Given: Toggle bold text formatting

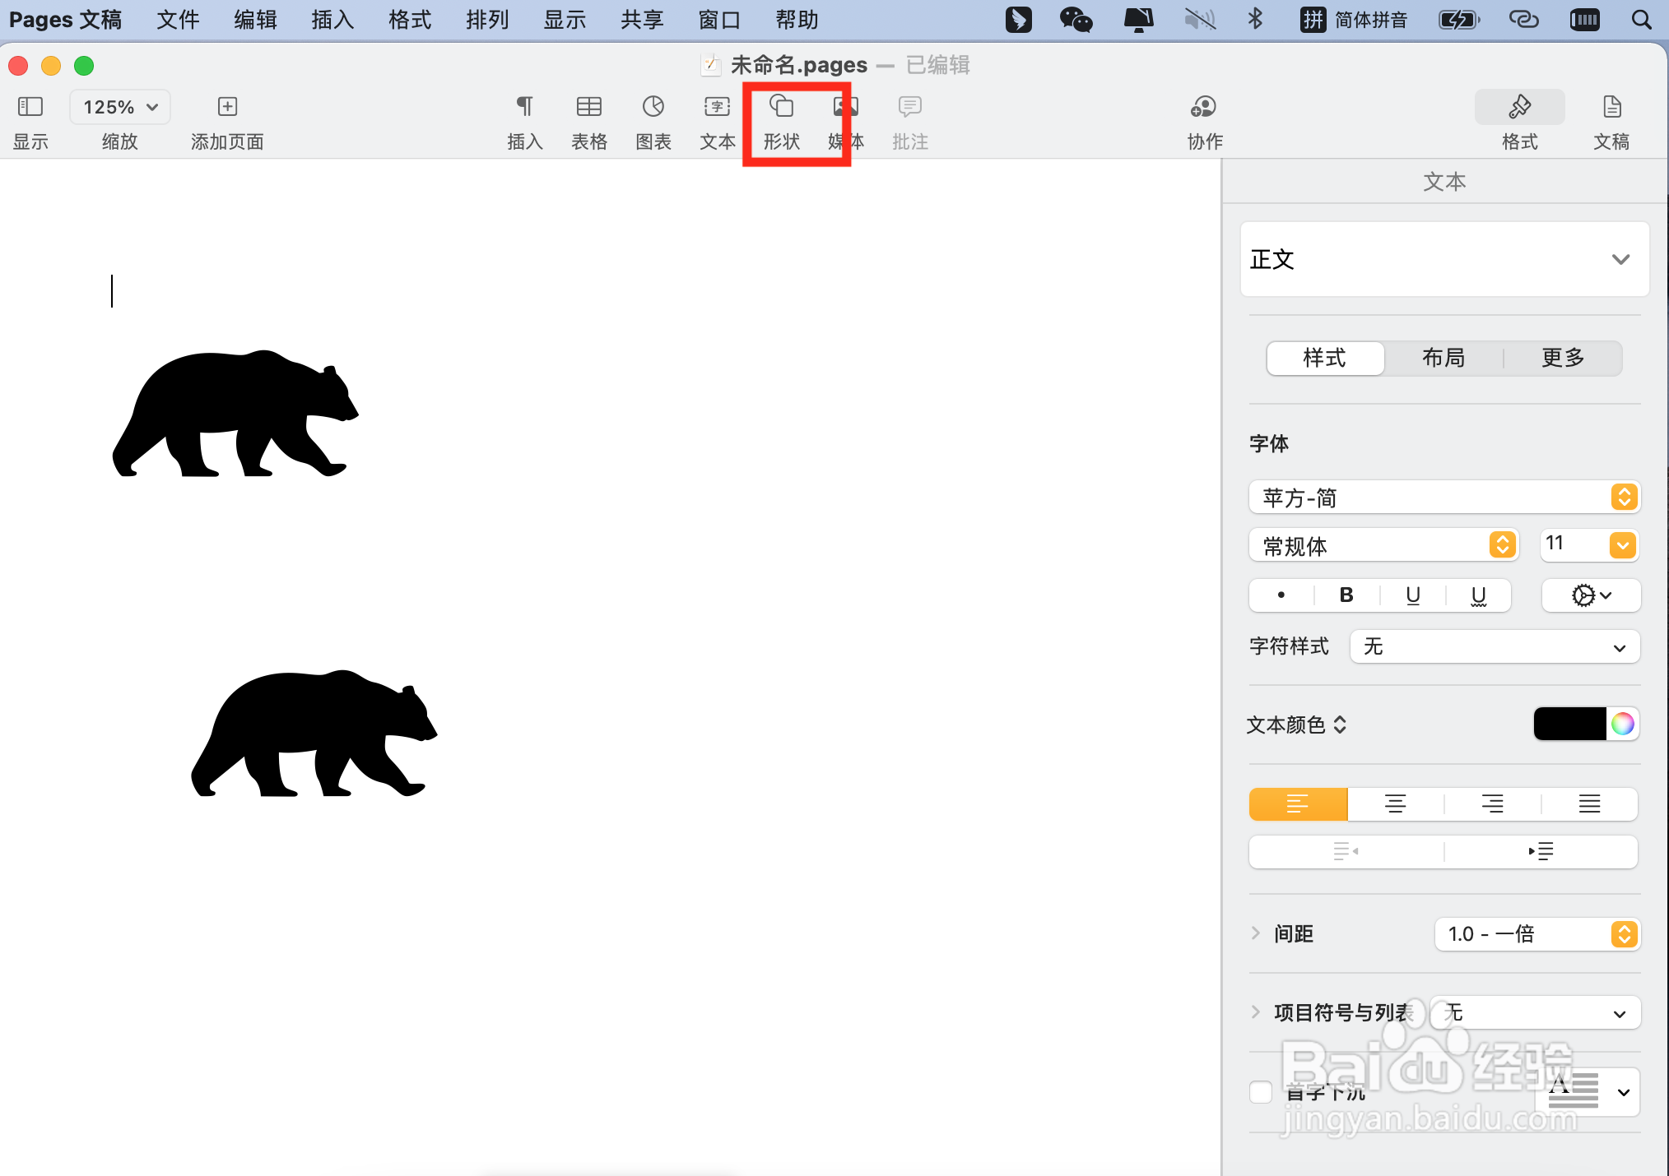Looking at the screenshot, I should [1346, 595].
